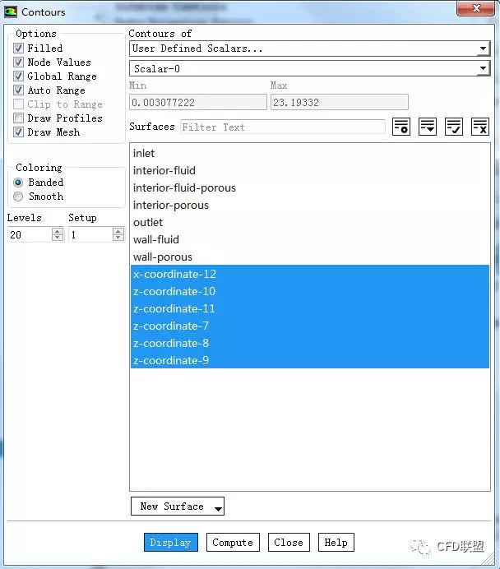Decrease Setup with the down arrow
Image resolution: width=500 pixels, height=569 pixels.
click(x=118, y=238)
